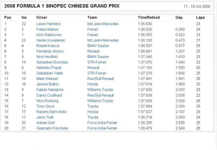Open Lewis Hamilton driver link
The width and height of the screenshot is (217, 150).
click(49, 24)
